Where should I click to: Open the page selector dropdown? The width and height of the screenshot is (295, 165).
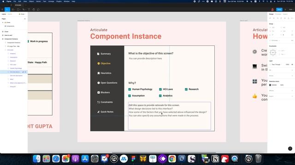pyautogui.click(x=22, y=14)
